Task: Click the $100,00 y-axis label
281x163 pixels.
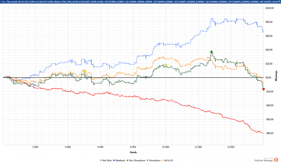Action: point(269,8)
